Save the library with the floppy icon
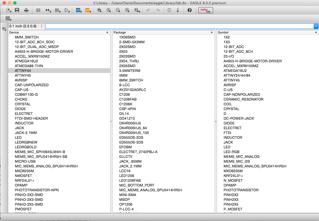The width and height of the screenshot is (319, 221). 17,10
